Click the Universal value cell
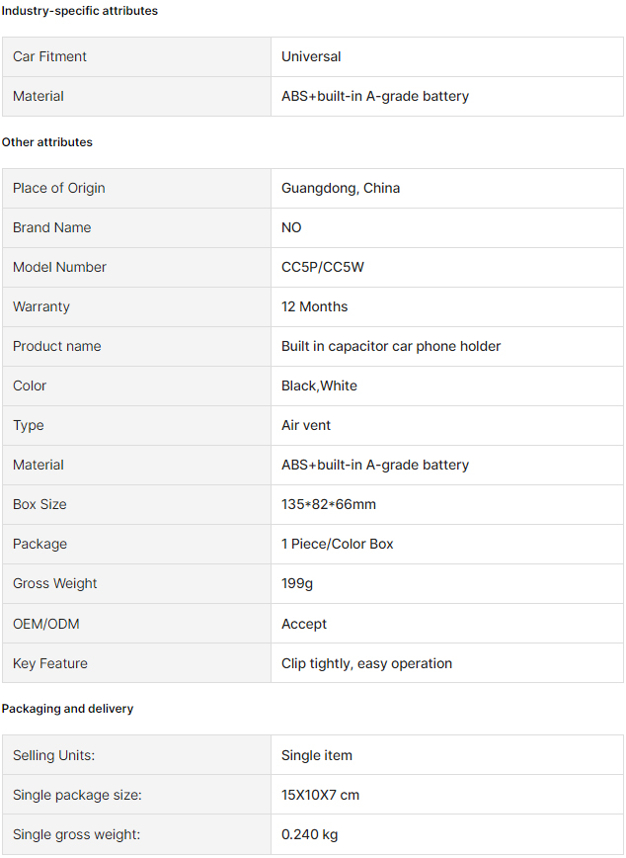 (x=446, y=57)
